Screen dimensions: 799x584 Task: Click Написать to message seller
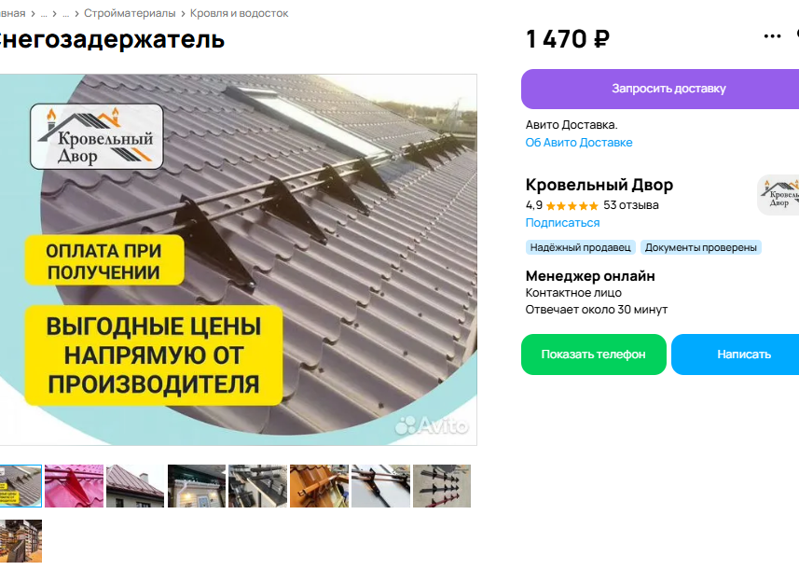tap(737, 355)
